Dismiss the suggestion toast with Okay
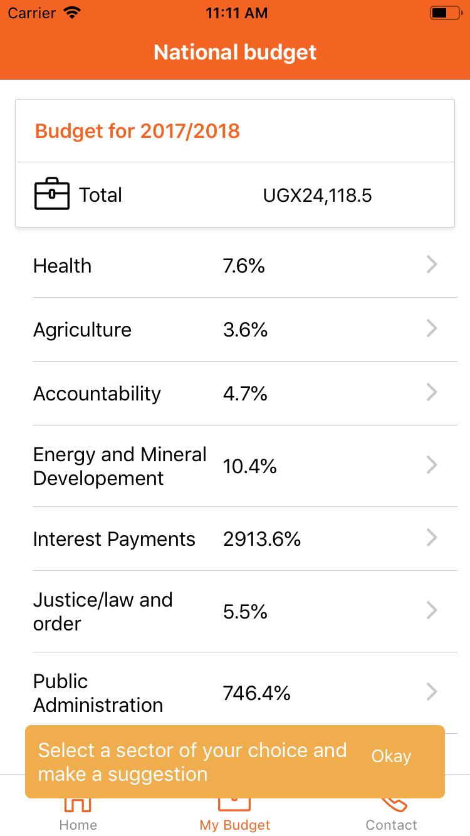Viewport: 470px width, 836px height. tap(391, 756)
